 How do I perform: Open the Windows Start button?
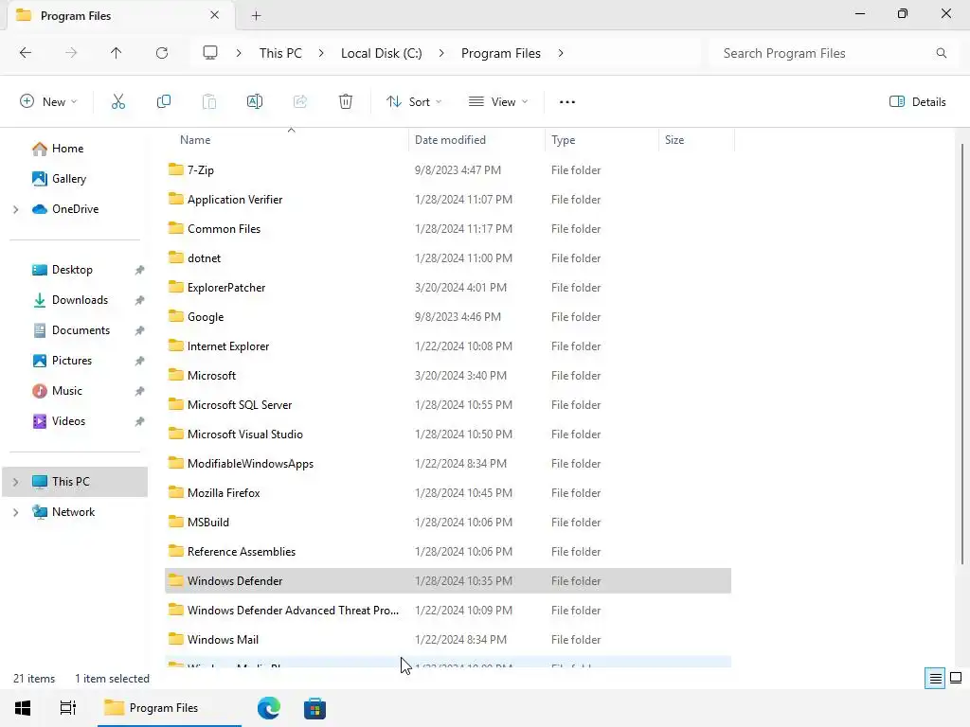click(x=23, y=708)
